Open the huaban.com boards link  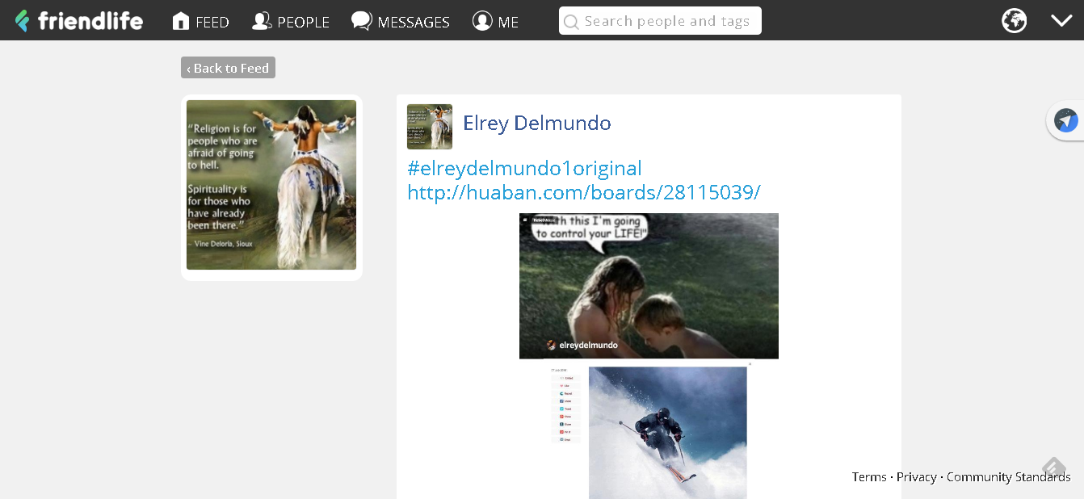click(584, 192)
